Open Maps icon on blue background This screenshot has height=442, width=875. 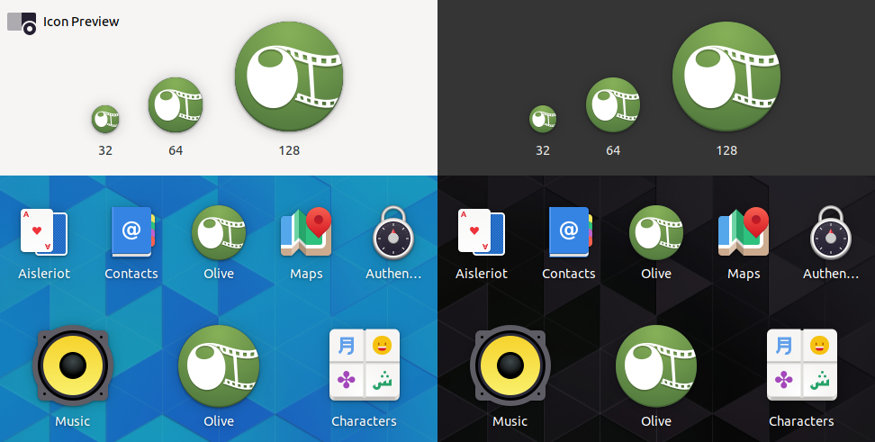[x=306, y=232]
